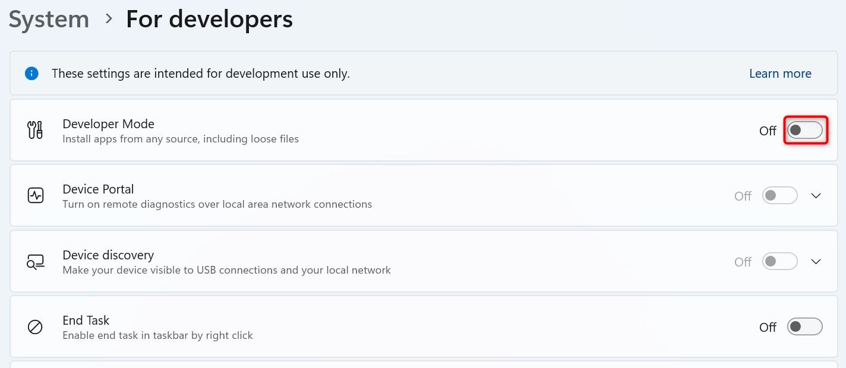The height and width of the screenshot is (368, 846).
Task: Click the blue info icon in banner
Action: coord(31,74)
